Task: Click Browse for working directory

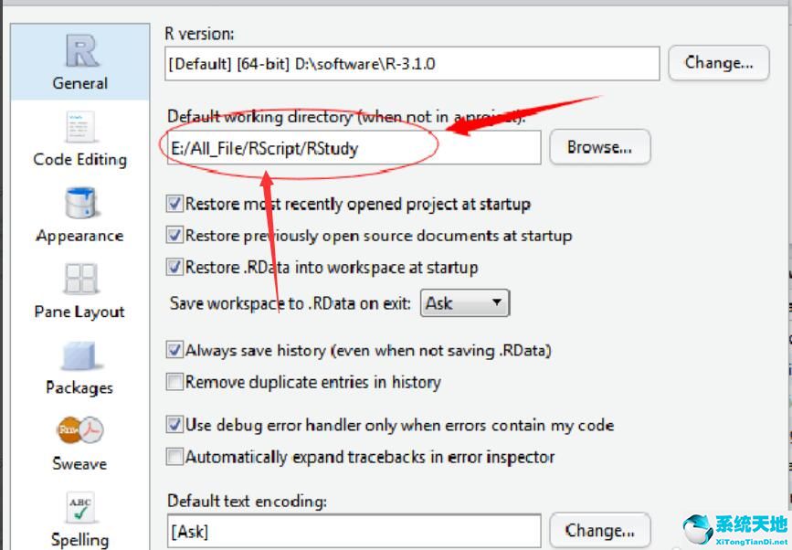Action: (599, 147)
